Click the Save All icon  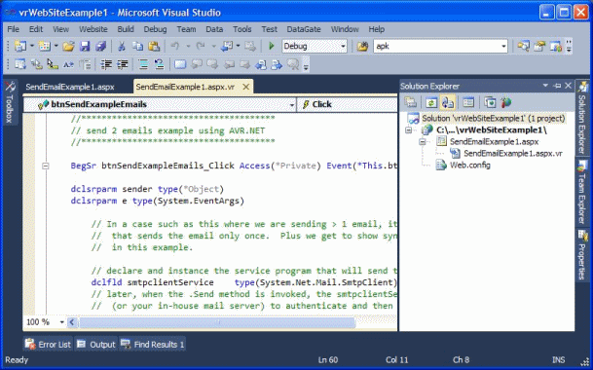click(100, 46)
